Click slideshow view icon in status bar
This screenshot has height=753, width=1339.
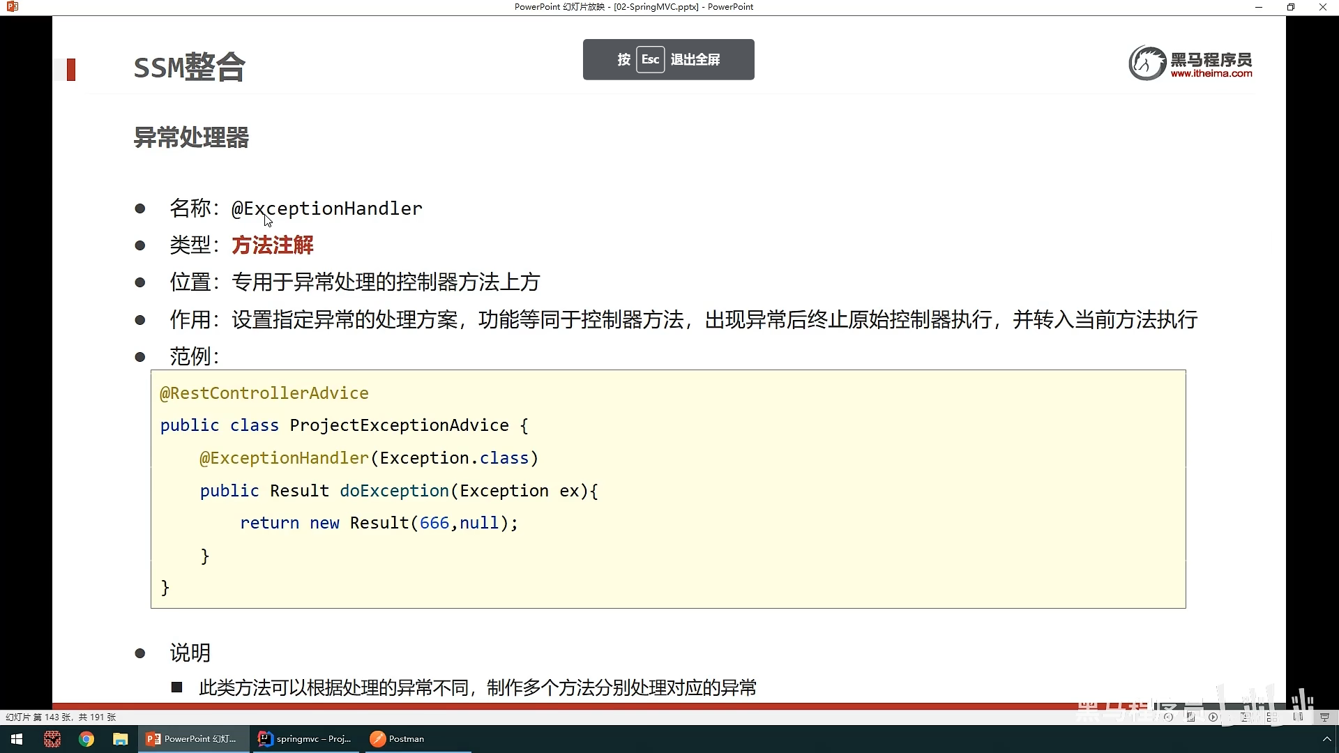[x=1324, y=717]
